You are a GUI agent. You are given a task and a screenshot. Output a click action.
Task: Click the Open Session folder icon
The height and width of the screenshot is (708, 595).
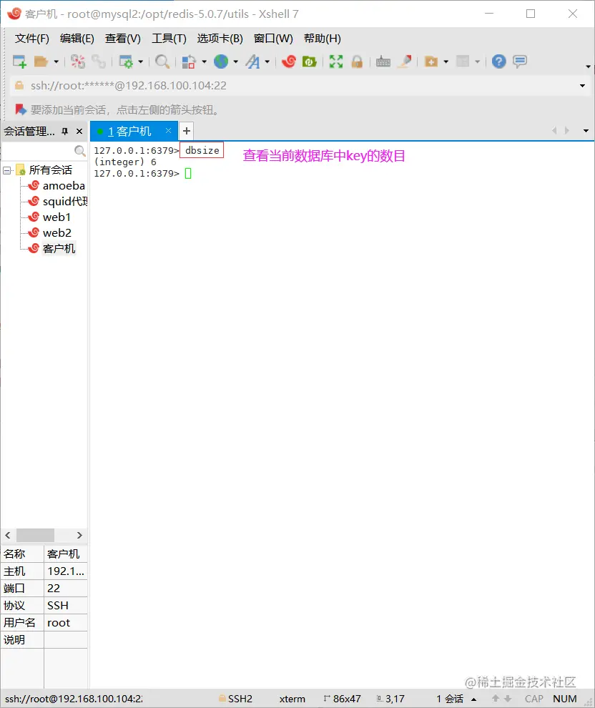41,62
